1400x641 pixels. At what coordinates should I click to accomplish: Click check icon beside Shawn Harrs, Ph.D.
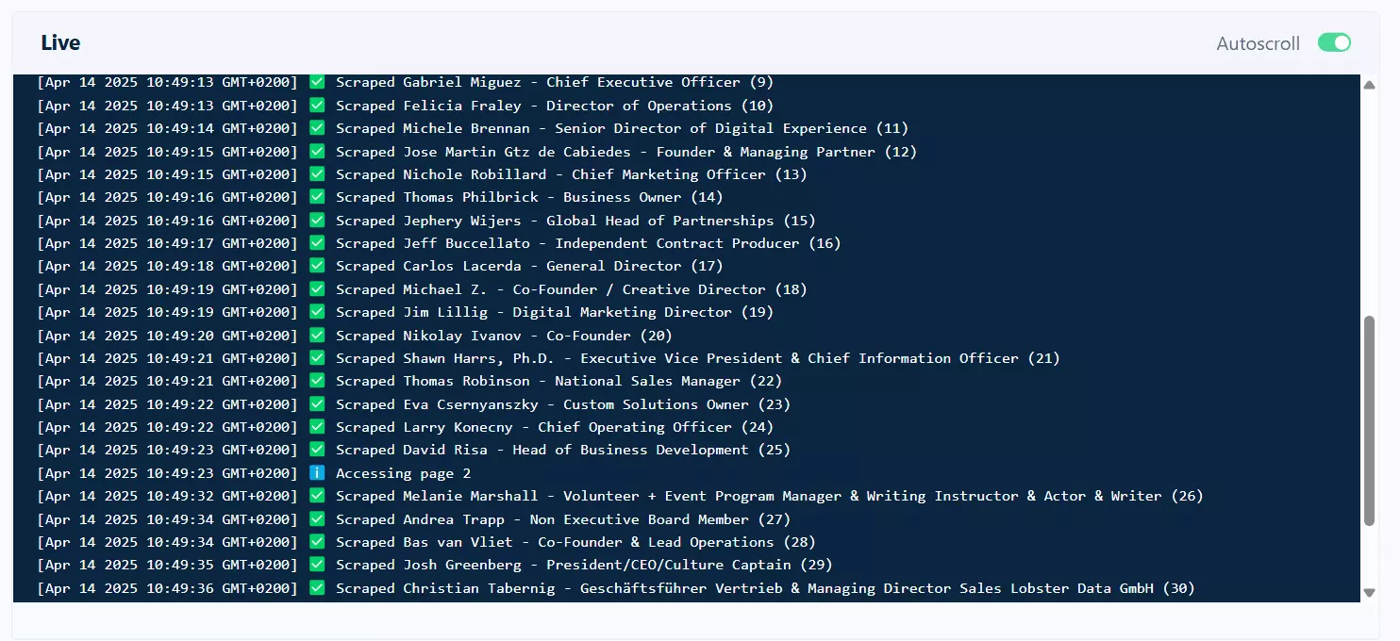pyautogui.click(x=317, y=358)
